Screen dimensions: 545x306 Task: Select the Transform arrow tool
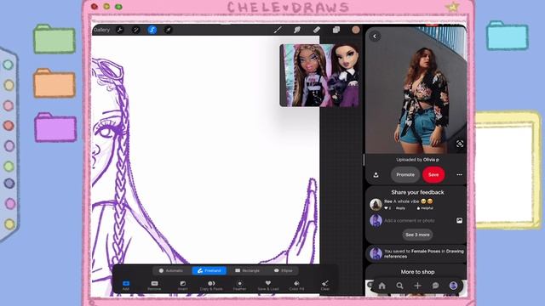point(168,30)
